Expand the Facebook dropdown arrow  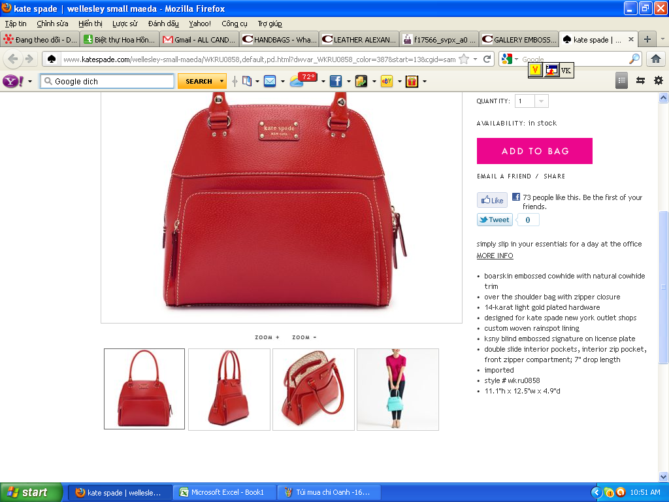click(349, 81)
